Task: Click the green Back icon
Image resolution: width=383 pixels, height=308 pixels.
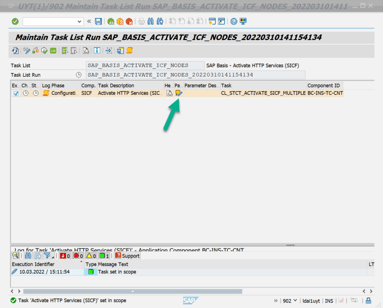Action: [x=111, y=22]
